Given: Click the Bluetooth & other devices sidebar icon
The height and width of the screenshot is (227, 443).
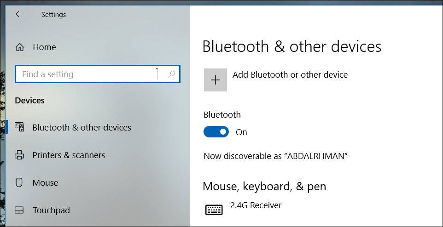Looking at the screenshot, I should [20, 127].
